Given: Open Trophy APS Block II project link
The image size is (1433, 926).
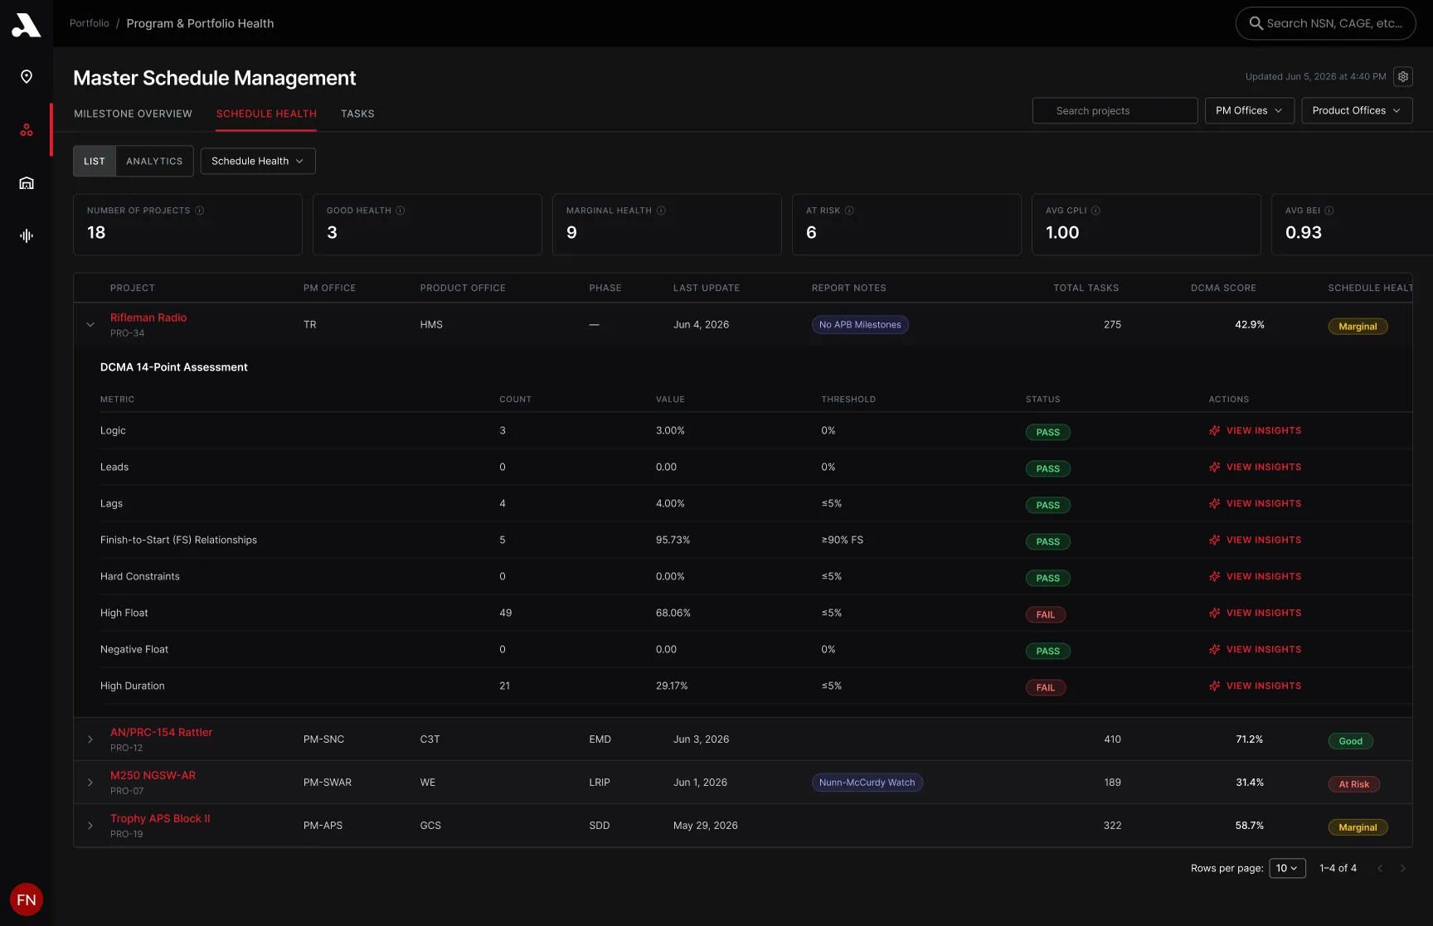Looking at the screenshot, I should pyautogui.click(x=160, y=818).
